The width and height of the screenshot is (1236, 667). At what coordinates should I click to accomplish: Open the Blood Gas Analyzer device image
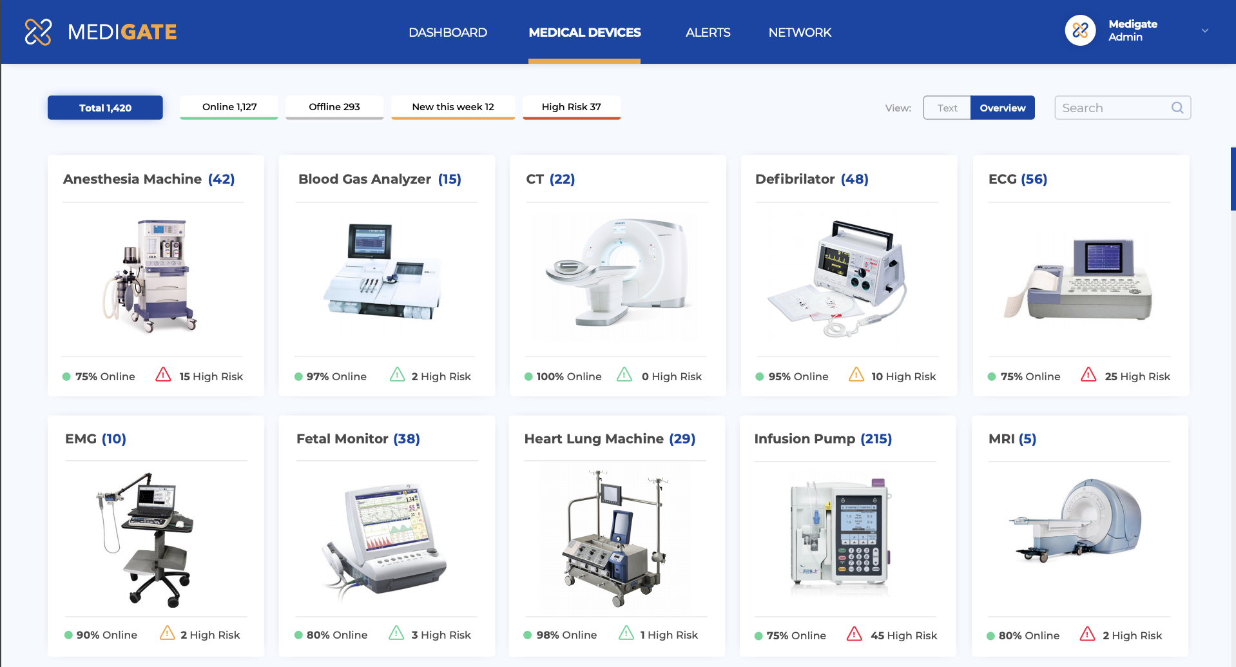point(383,271)
